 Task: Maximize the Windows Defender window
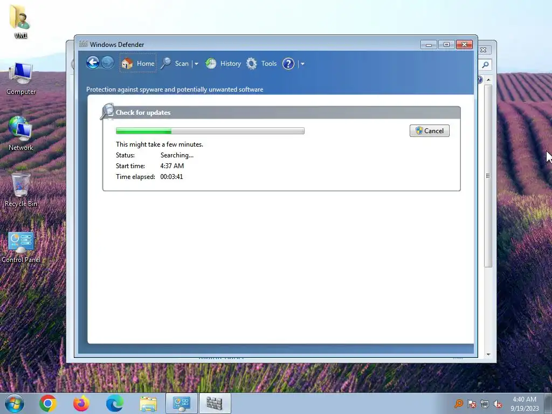point(446,45)
